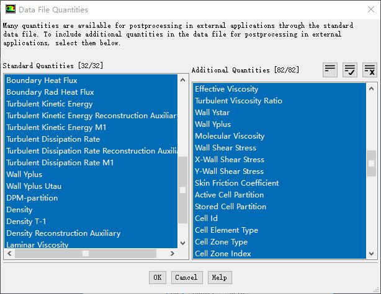The image size is (381, 294).
Task: Deselect Boundary Heat Flux in Standard Quantities
Action: tap(42, 80)
